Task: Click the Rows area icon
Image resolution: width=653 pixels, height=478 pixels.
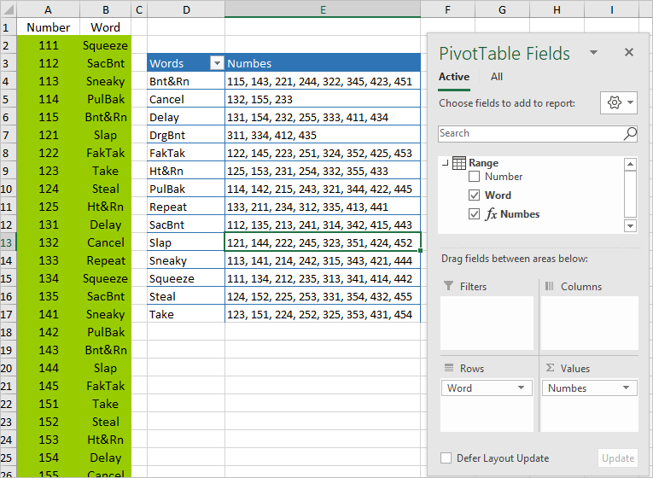Action: coord(448,368)
